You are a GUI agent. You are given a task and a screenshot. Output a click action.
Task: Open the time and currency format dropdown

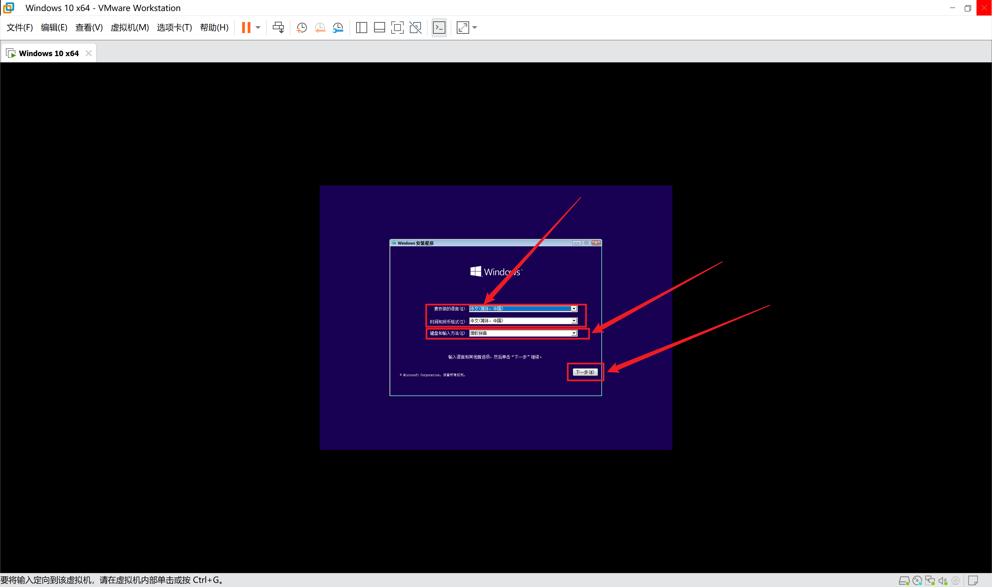pyautogui.click(x=574, y=321)
